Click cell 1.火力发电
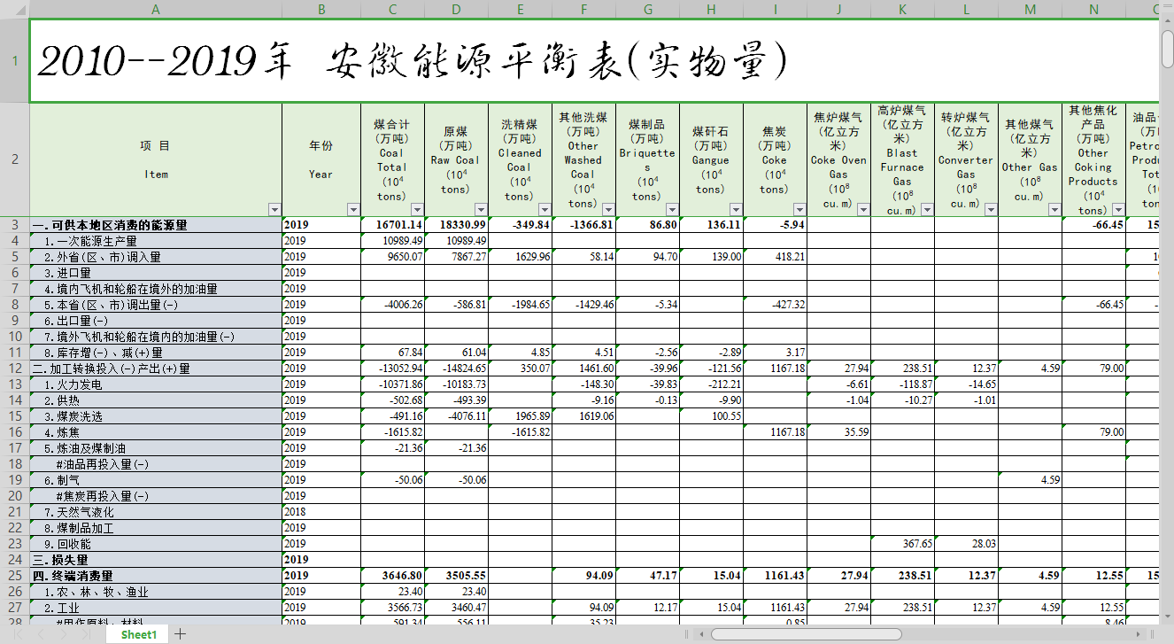Screen dimensions: 1174x644 click(156, 384)
